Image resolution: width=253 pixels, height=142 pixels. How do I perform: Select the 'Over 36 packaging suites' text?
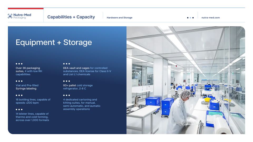click(29, 71)
